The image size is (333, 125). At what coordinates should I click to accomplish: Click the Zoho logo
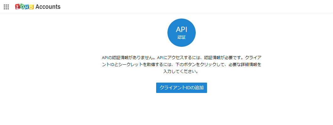pyautogui.click(x=24, y=7)
